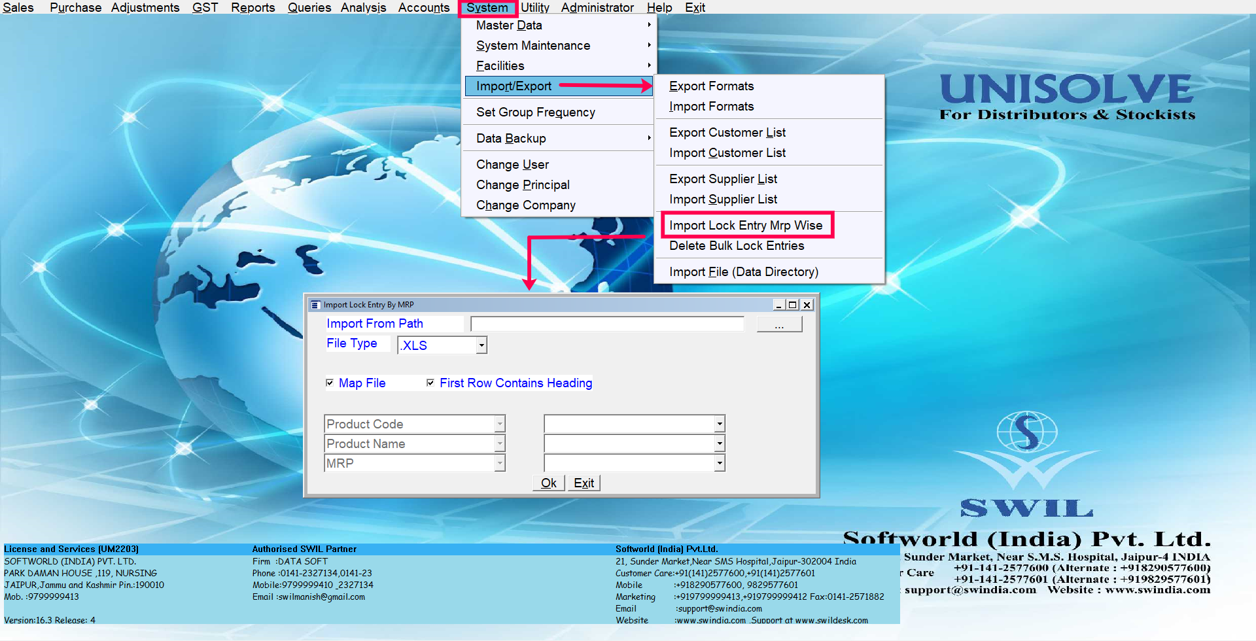The image size is (1256, 641).
Task: Click the Import Lock Entry By MRP window icon
Action: [316, 305]
